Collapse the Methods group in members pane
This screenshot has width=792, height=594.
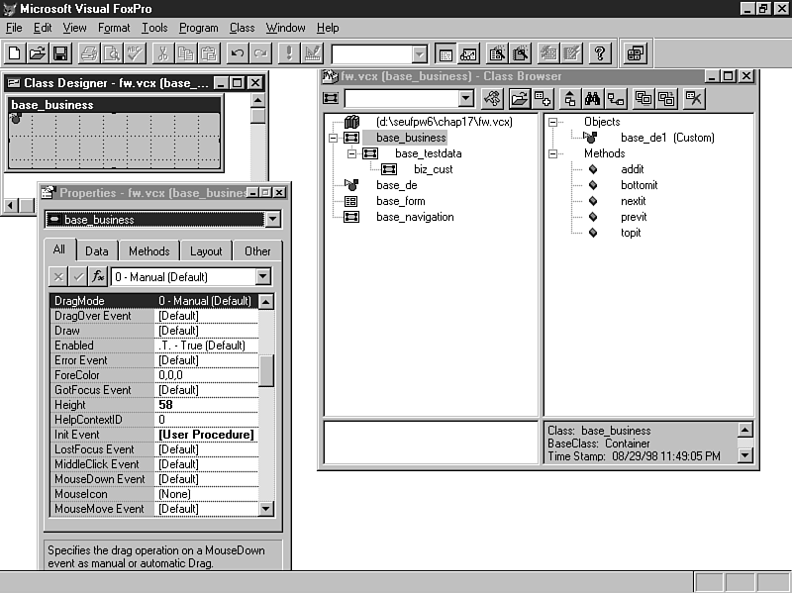pyautogui.click(x=553, y=153)
